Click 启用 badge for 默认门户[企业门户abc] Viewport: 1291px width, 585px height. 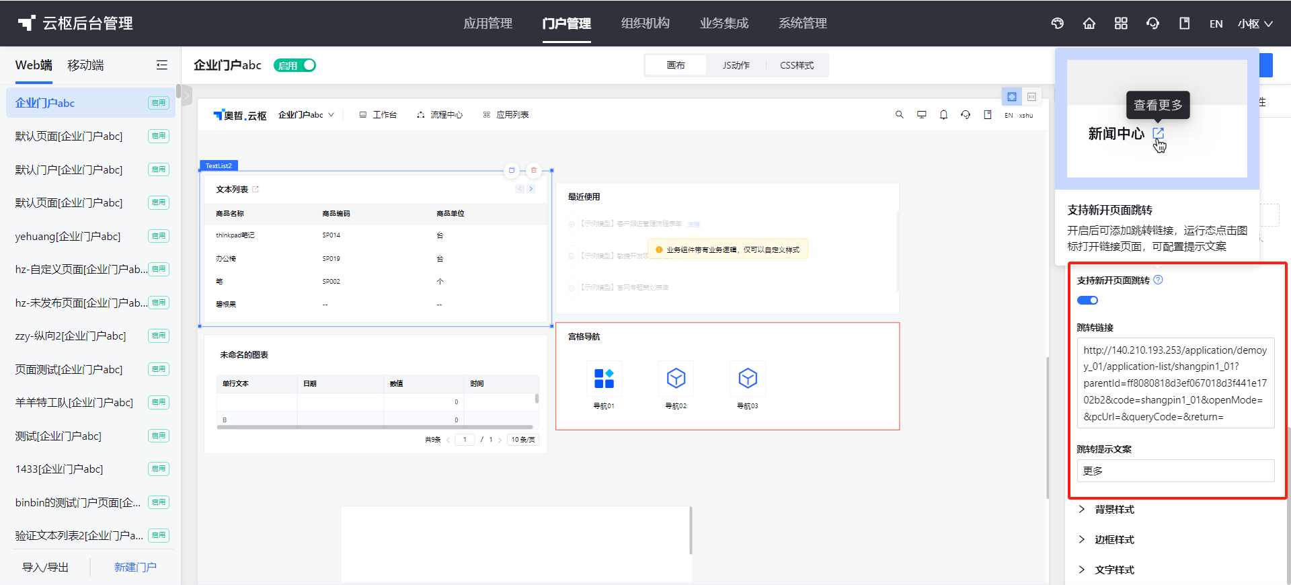click(x=159, y=169)
